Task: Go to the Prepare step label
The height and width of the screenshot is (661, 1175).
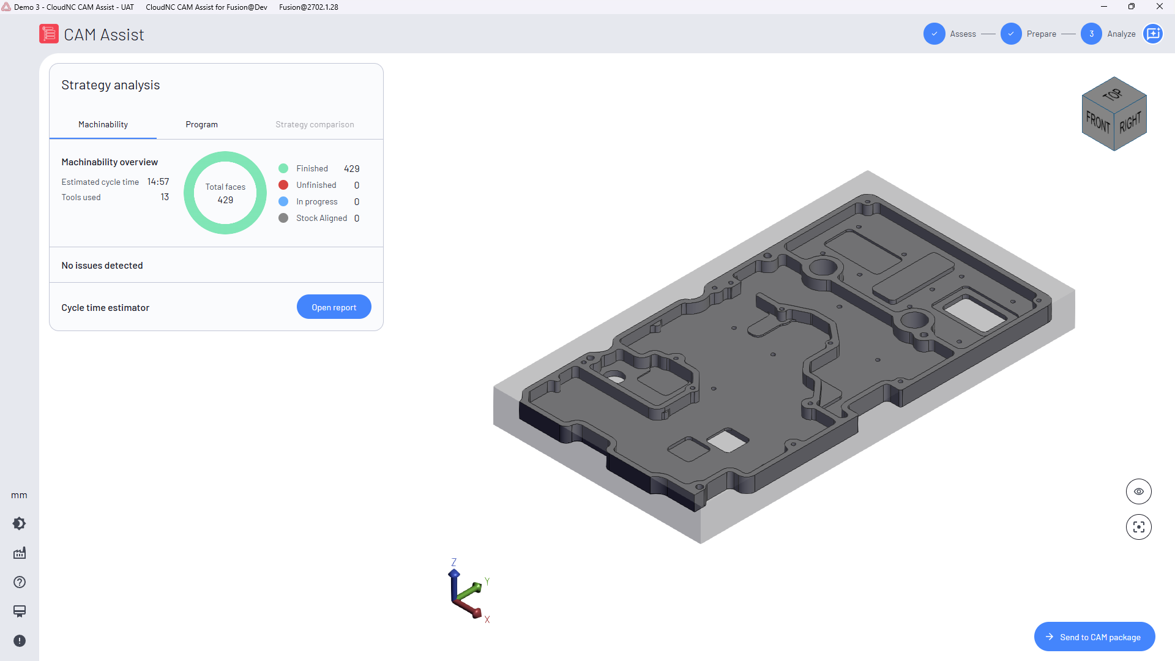Action: (1042, 34)
